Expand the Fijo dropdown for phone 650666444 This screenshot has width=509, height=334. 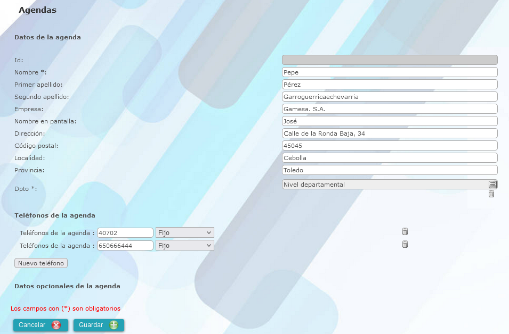[x=185, y=246]
